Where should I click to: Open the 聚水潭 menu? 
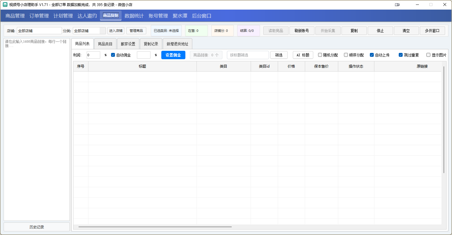pyautogui.click(x=180, y=16)
